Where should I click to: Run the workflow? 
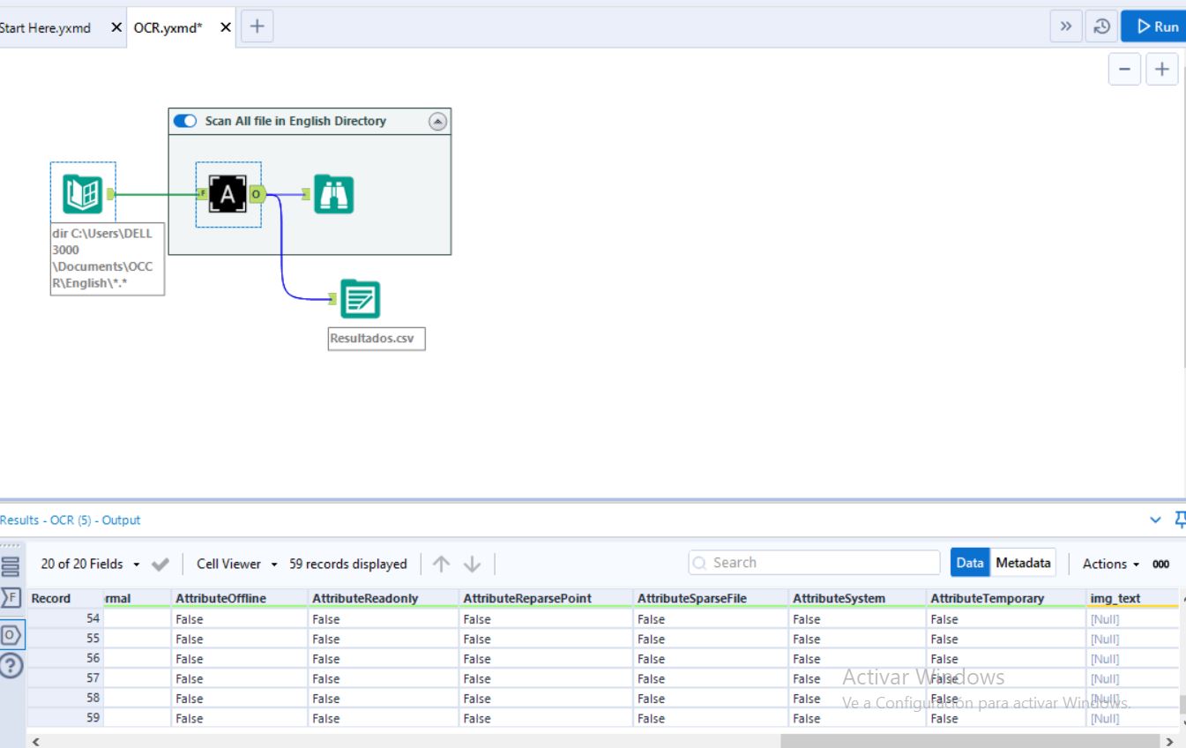(x=1153, y=26)
